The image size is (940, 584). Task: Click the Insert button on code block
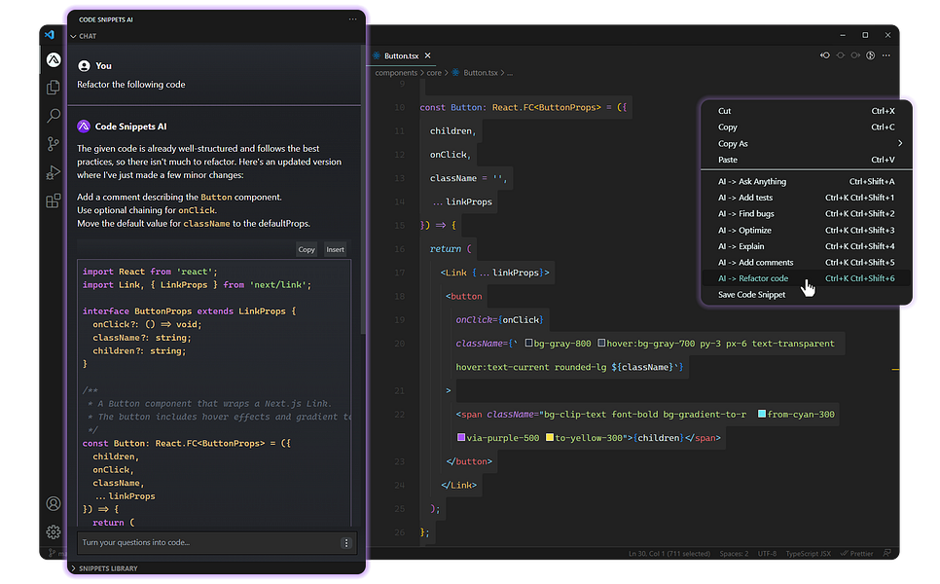tap(335, 249)
